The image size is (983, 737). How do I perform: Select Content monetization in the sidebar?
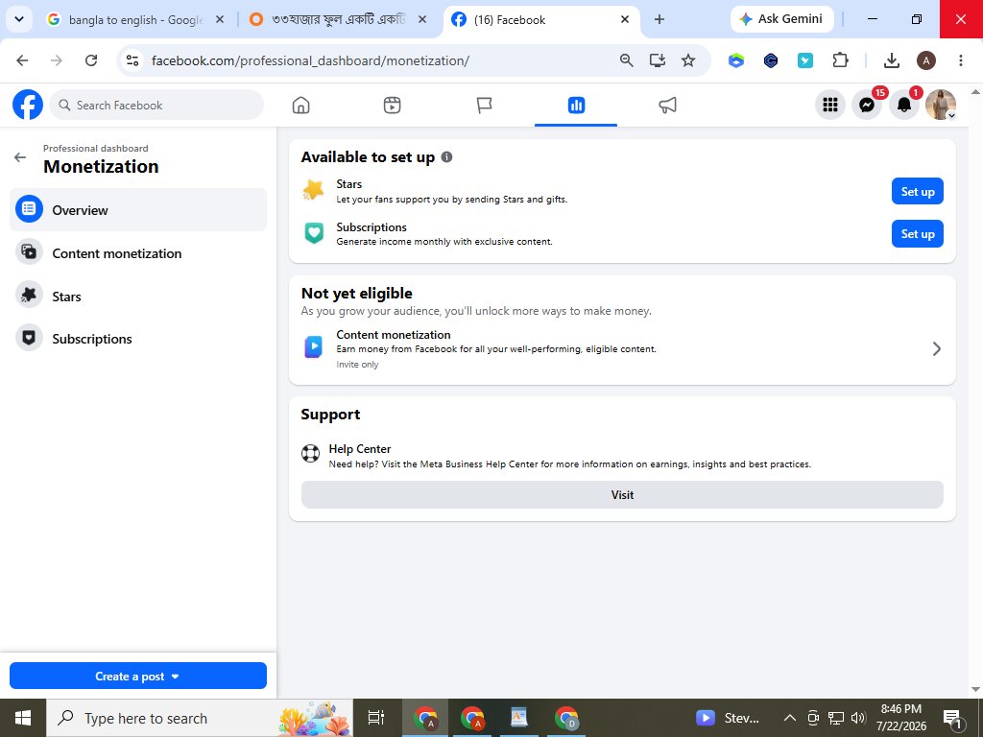pos(138,253)
